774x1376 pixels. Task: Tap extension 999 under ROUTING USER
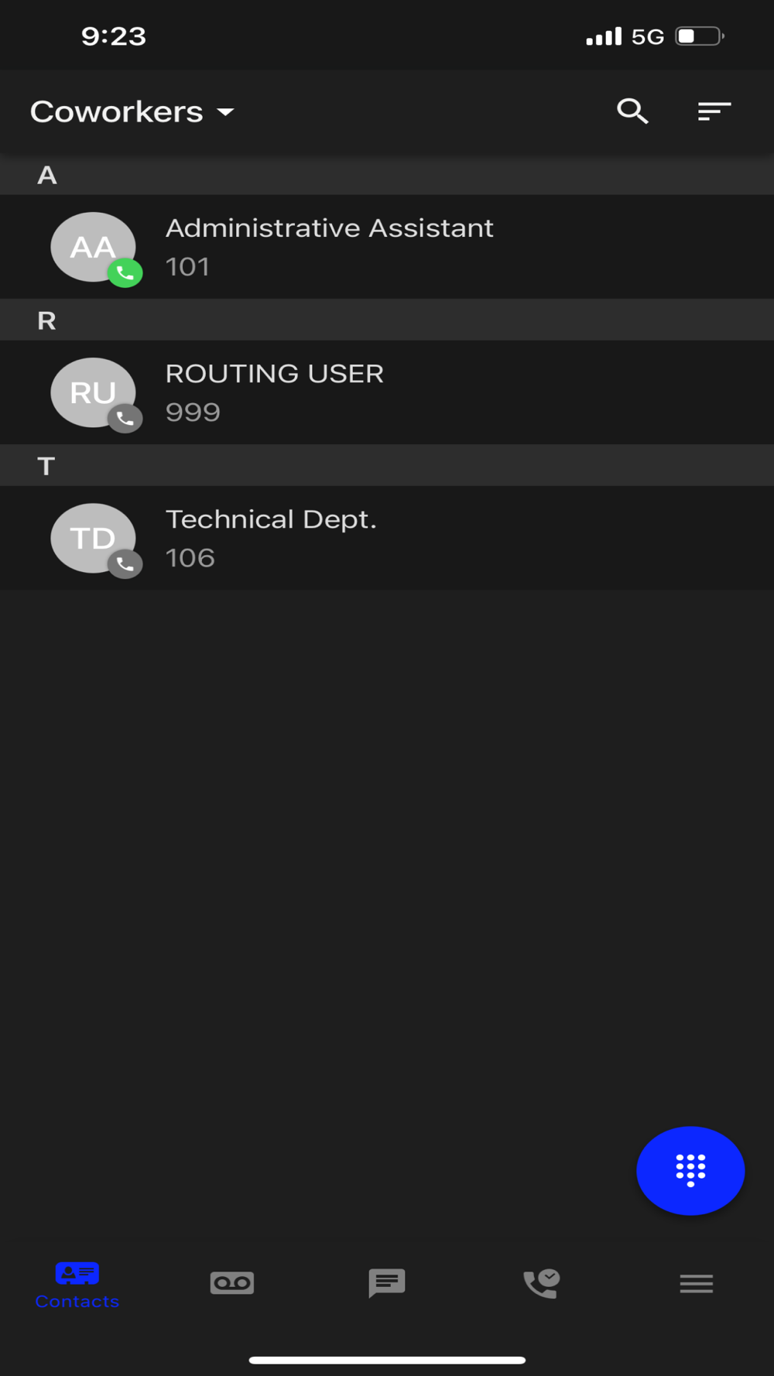click(193, 412)
